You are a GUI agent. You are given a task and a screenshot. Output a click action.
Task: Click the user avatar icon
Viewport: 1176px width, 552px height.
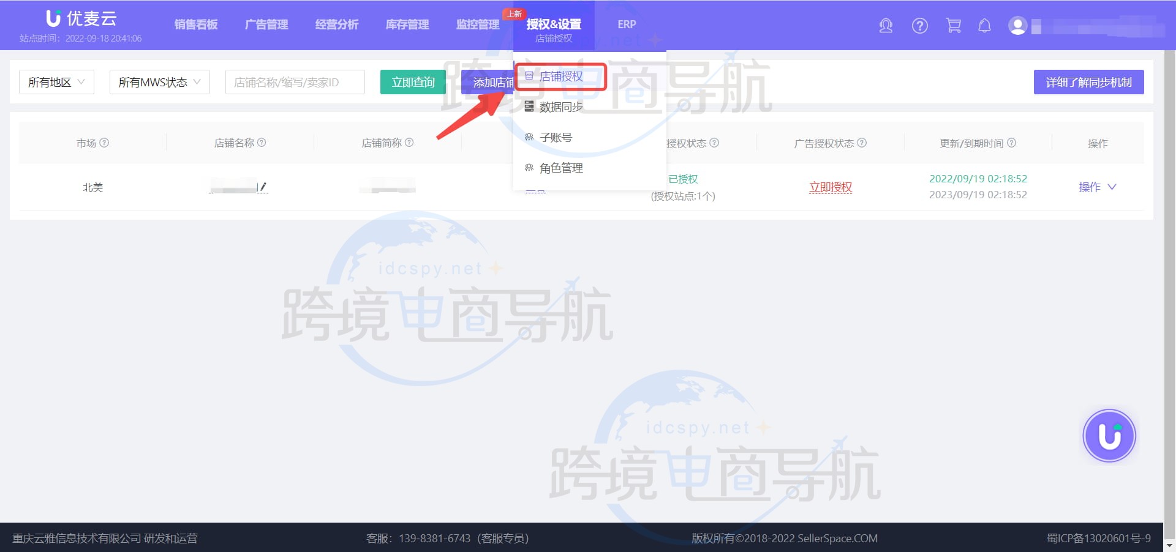tap(1017, 26)
